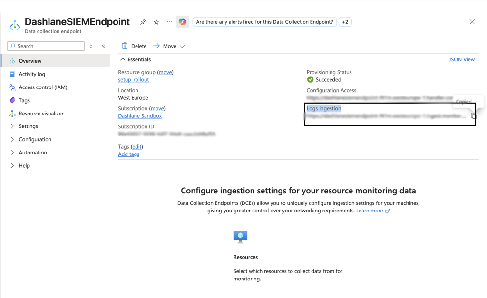This screenshot has height=298, width=487.
Task: Click edit link next to Tags
Action: click(x=137, y=147)
